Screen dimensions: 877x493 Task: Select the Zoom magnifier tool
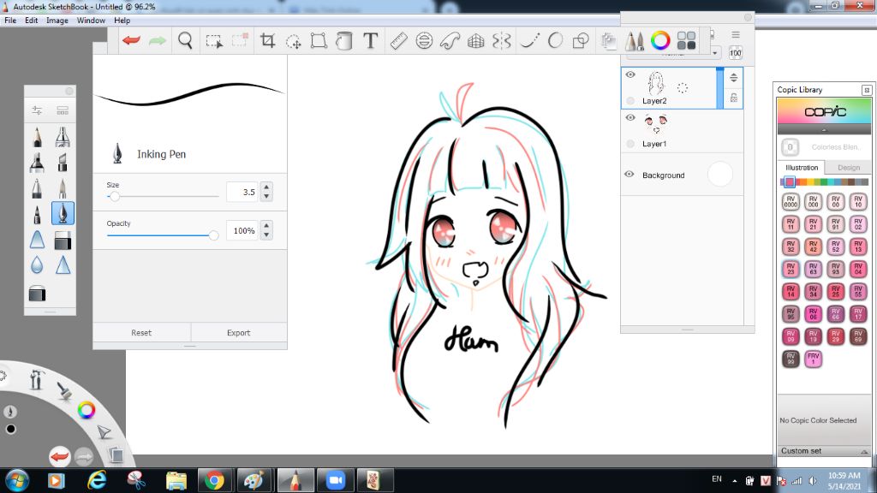tap(185, 40)
